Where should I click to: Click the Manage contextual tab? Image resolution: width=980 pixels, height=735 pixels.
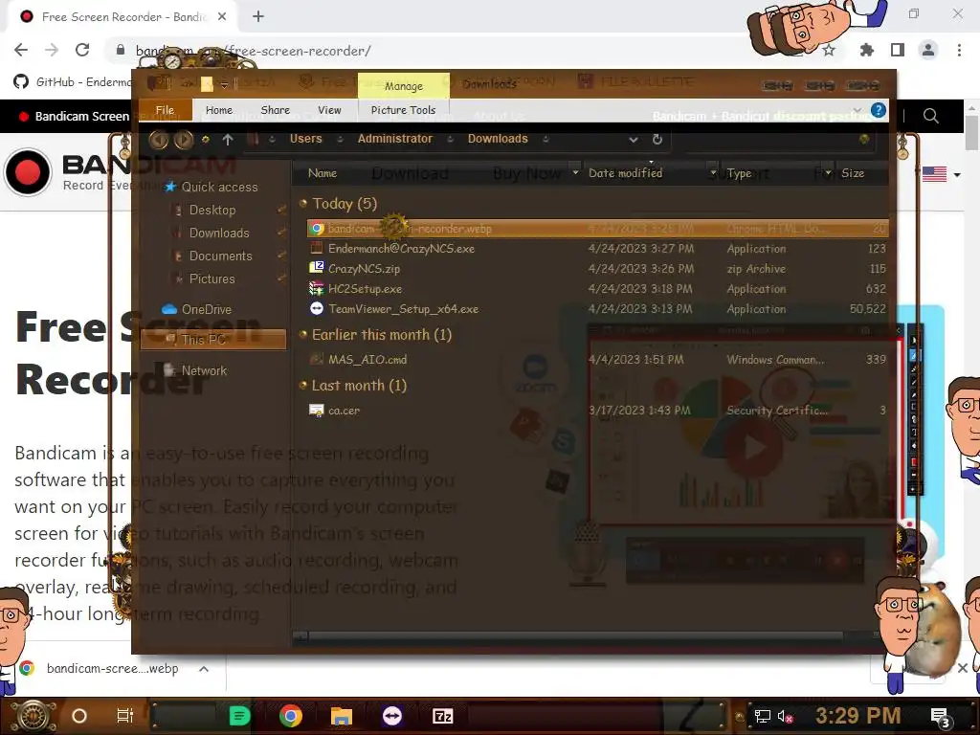(x=404, y=85)
